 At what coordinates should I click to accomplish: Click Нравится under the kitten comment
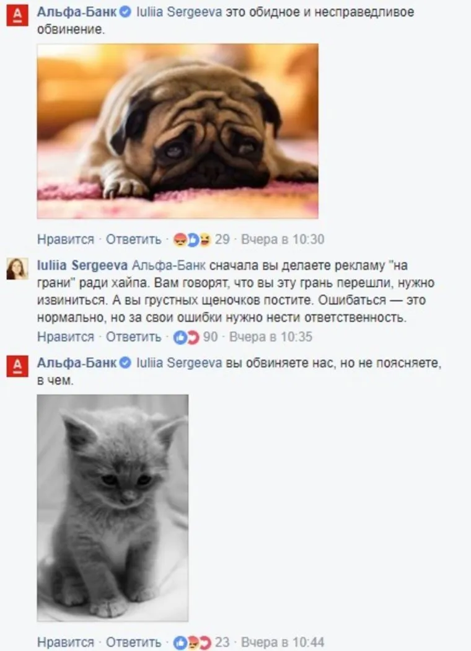[66, 642]
